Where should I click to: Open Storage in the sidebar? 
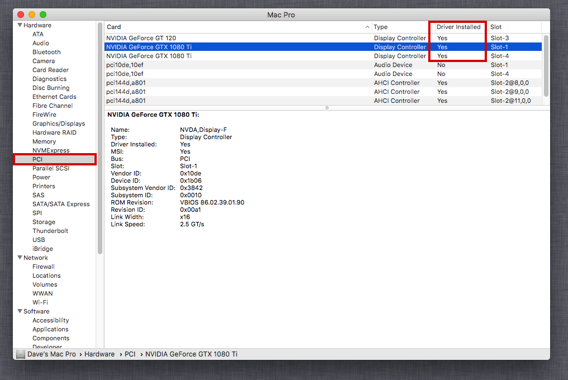(x=44, y=222)
